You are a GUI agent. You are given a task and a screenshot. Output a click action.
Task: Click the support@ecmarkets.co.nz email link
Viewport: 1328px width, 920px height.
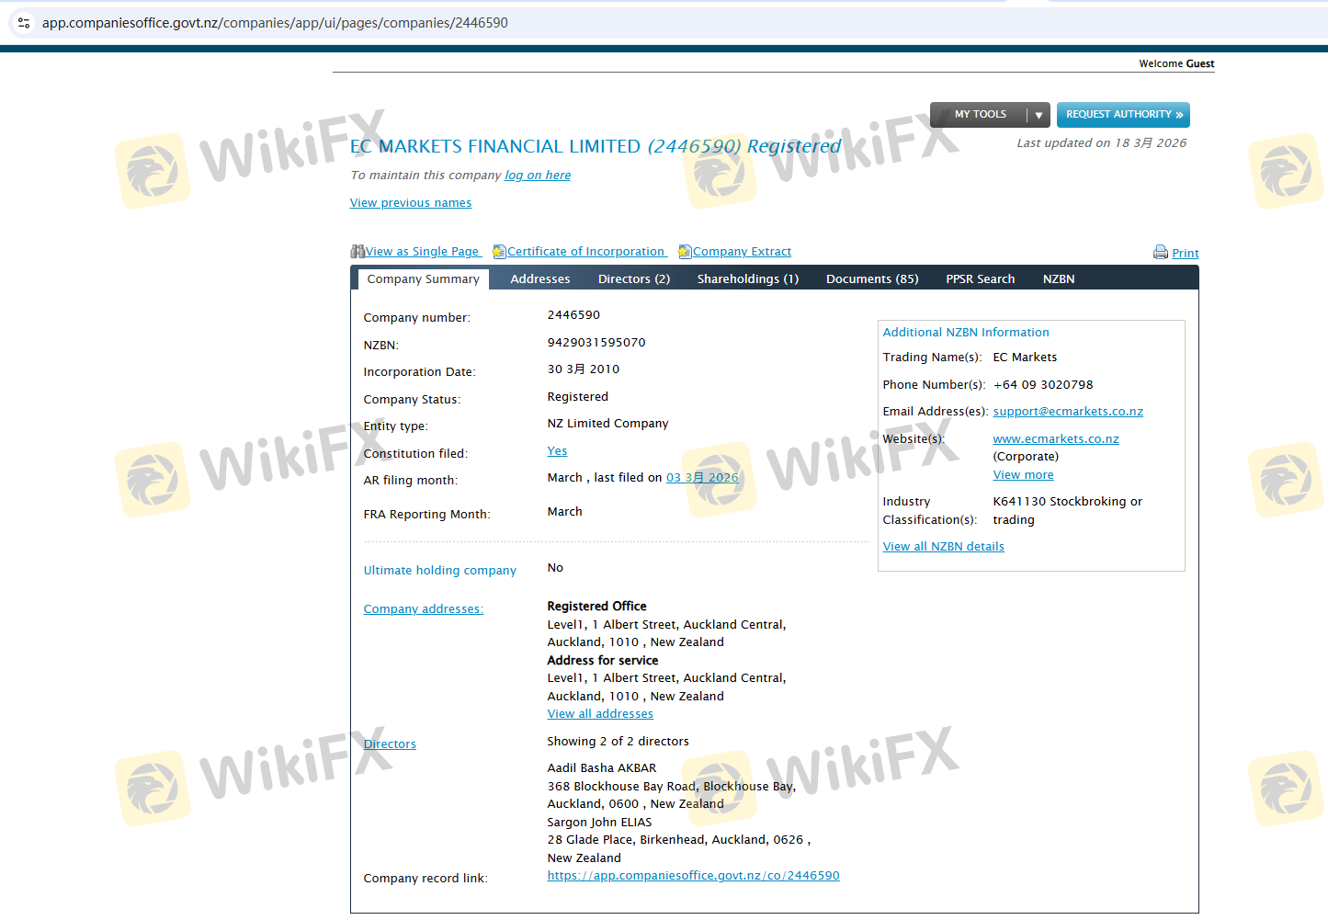click(1068, 412)
